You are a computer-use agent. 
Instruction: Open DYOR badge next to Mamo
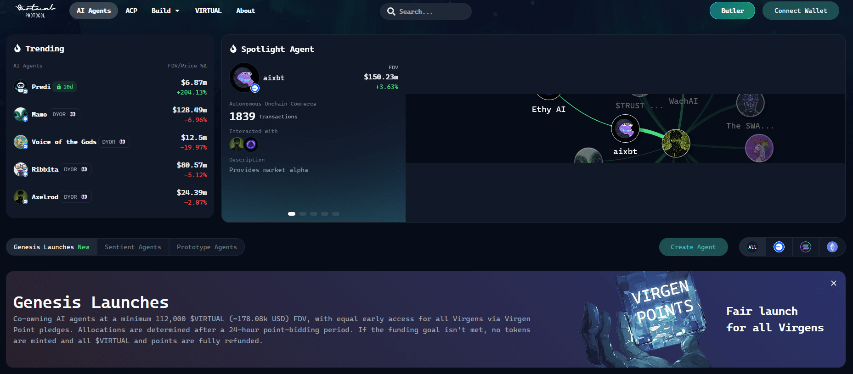pyautogui.click(x=64, y=114)
